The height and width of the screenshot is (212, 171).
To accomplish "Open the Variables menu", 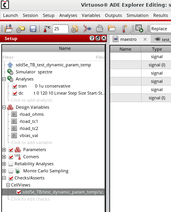I will (x=91, y=15).
